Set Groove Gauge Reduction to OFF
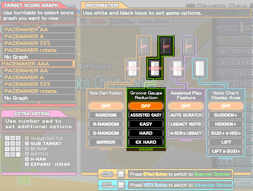The height and width of the screenshot is (191, 253). pyautogui.click(x=146, y=106)
